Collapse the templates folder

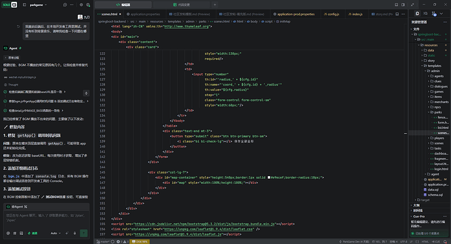pos(429,66)
